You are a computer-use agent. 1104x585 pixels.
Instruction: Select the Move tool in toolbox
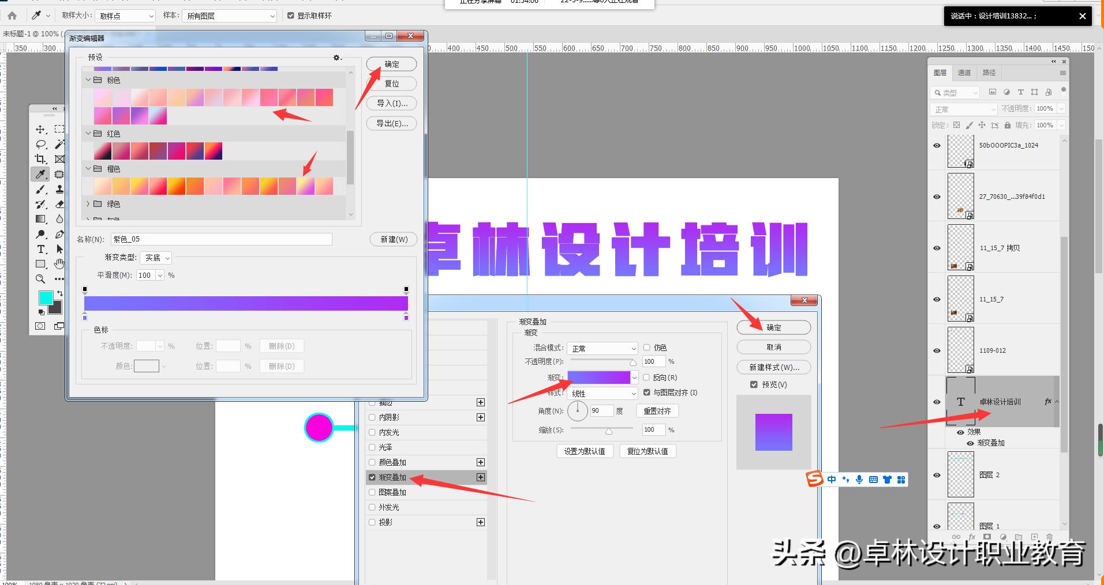(x=40, y=129)
